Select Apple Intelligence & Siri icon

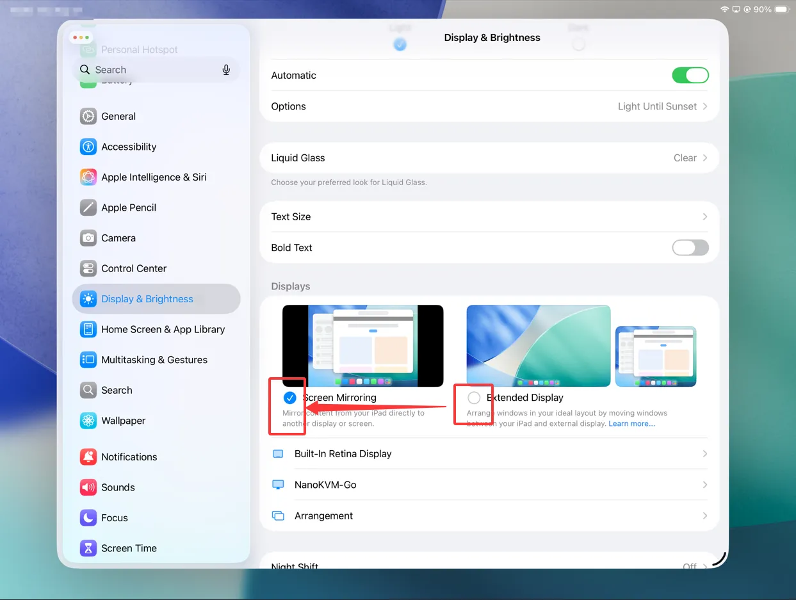pyautogui.click(x=88, y=177)
